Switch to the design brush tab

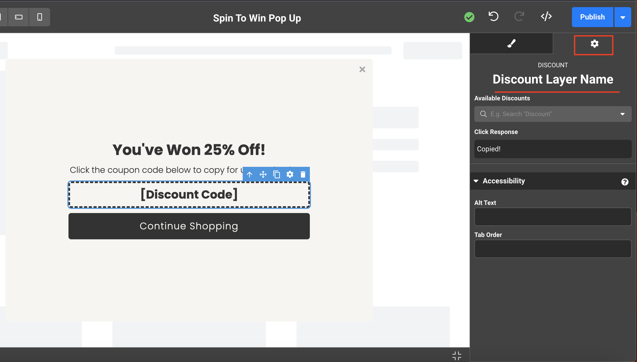[511, 44]
